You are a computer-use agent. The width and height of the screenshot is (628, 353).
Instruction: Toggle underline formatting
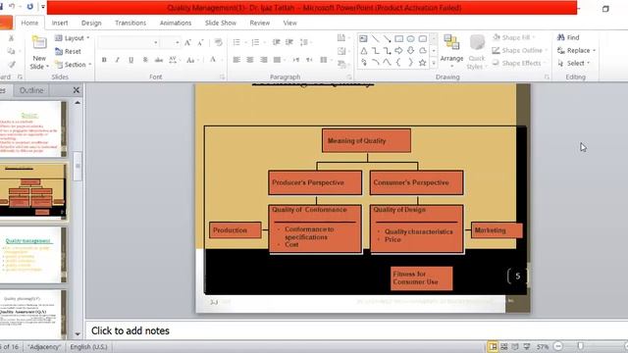(131, 60)
